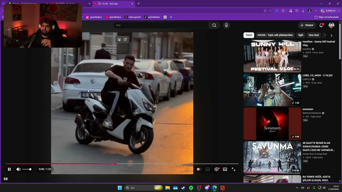
Task: Open Sensei Rust ve Esqui Rust channel
Action: [315, 154]
